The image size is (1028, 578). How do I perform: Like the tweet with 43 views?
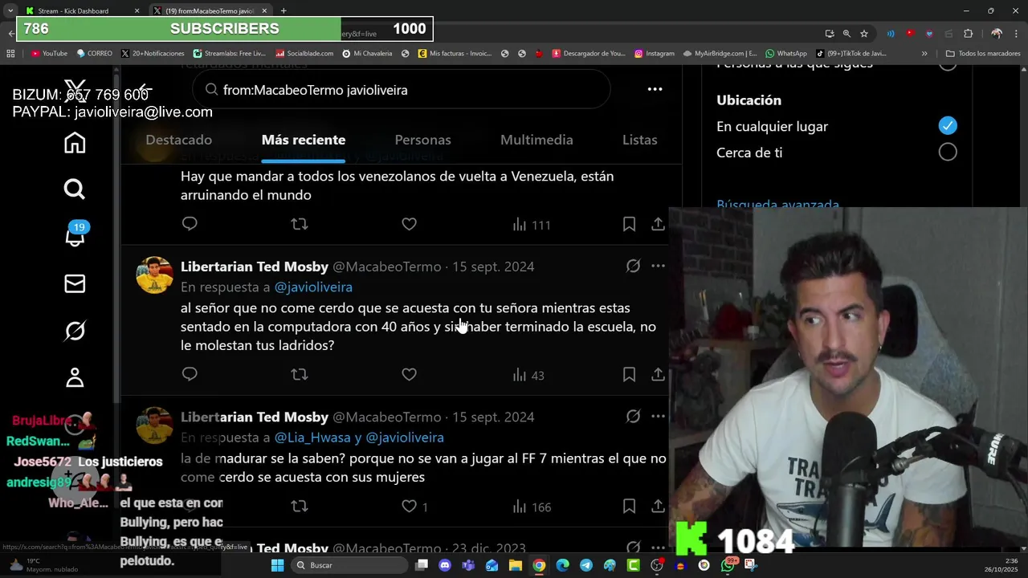pos(409,374)
